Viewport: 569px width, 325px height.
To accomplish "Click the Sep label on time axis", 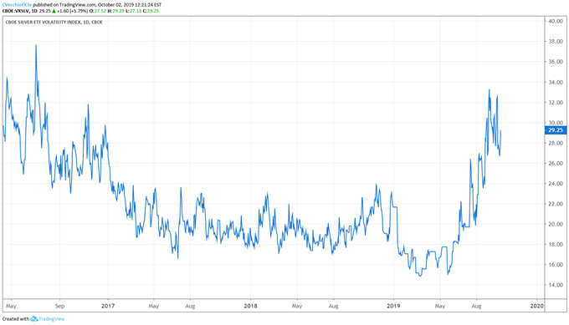I will click(x=60, y=306).
